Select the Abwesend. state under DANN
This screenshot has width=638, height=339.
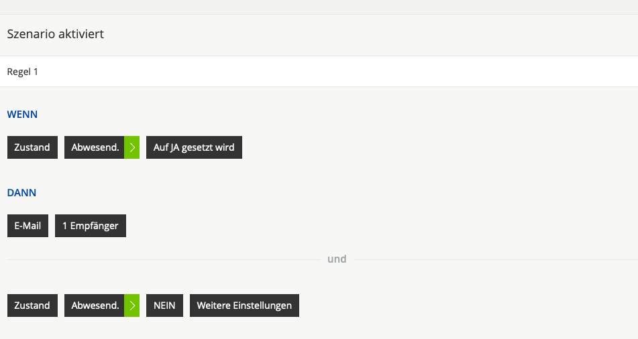coord(95,306)
